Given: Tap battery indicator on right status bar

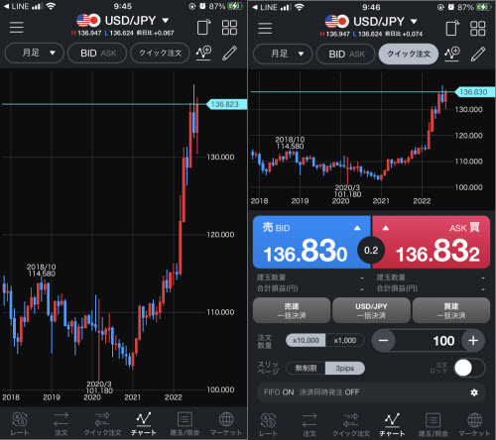Looking at the screenshot, I should tap(484, 7).
